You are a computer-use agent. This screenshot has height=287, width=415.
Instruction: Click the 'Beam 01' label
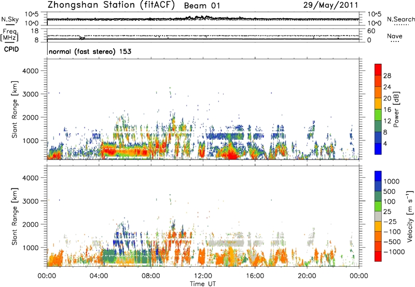point(202,6)
